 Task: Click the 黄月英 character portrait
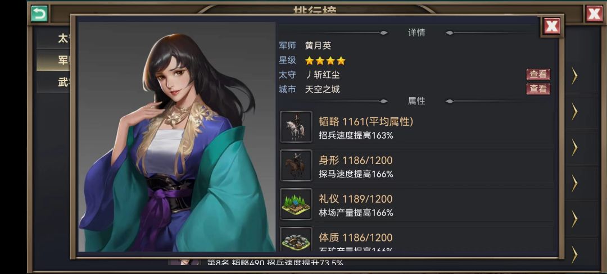coord(176,136)
